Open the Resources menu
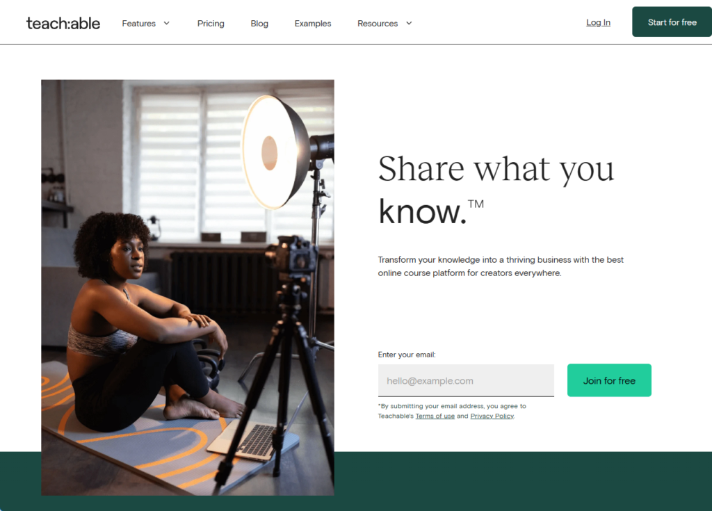This screenshot has height=511, width=712. coord(378,23)
